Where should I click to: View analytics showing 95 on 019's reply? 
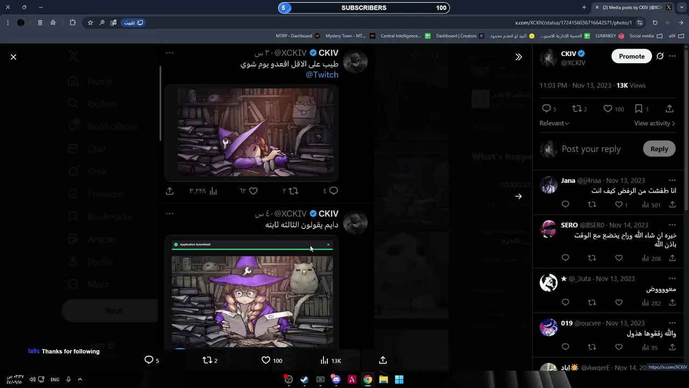tap(650, 348)
